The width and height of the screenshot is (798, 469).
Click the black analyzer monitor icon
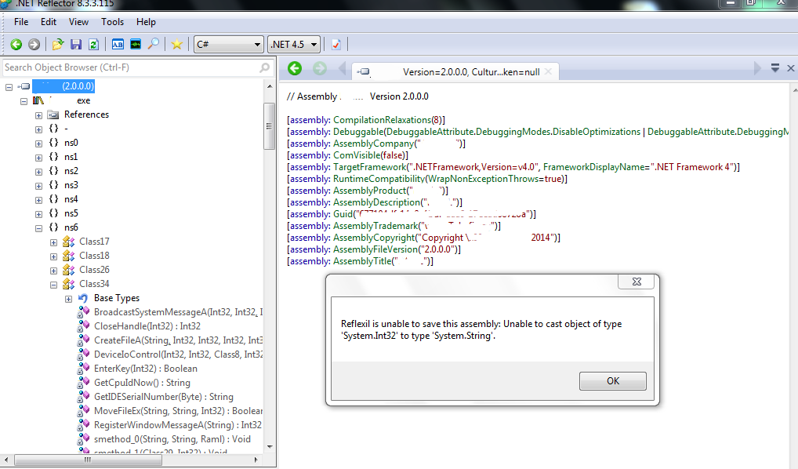click(x=136, y=44)
